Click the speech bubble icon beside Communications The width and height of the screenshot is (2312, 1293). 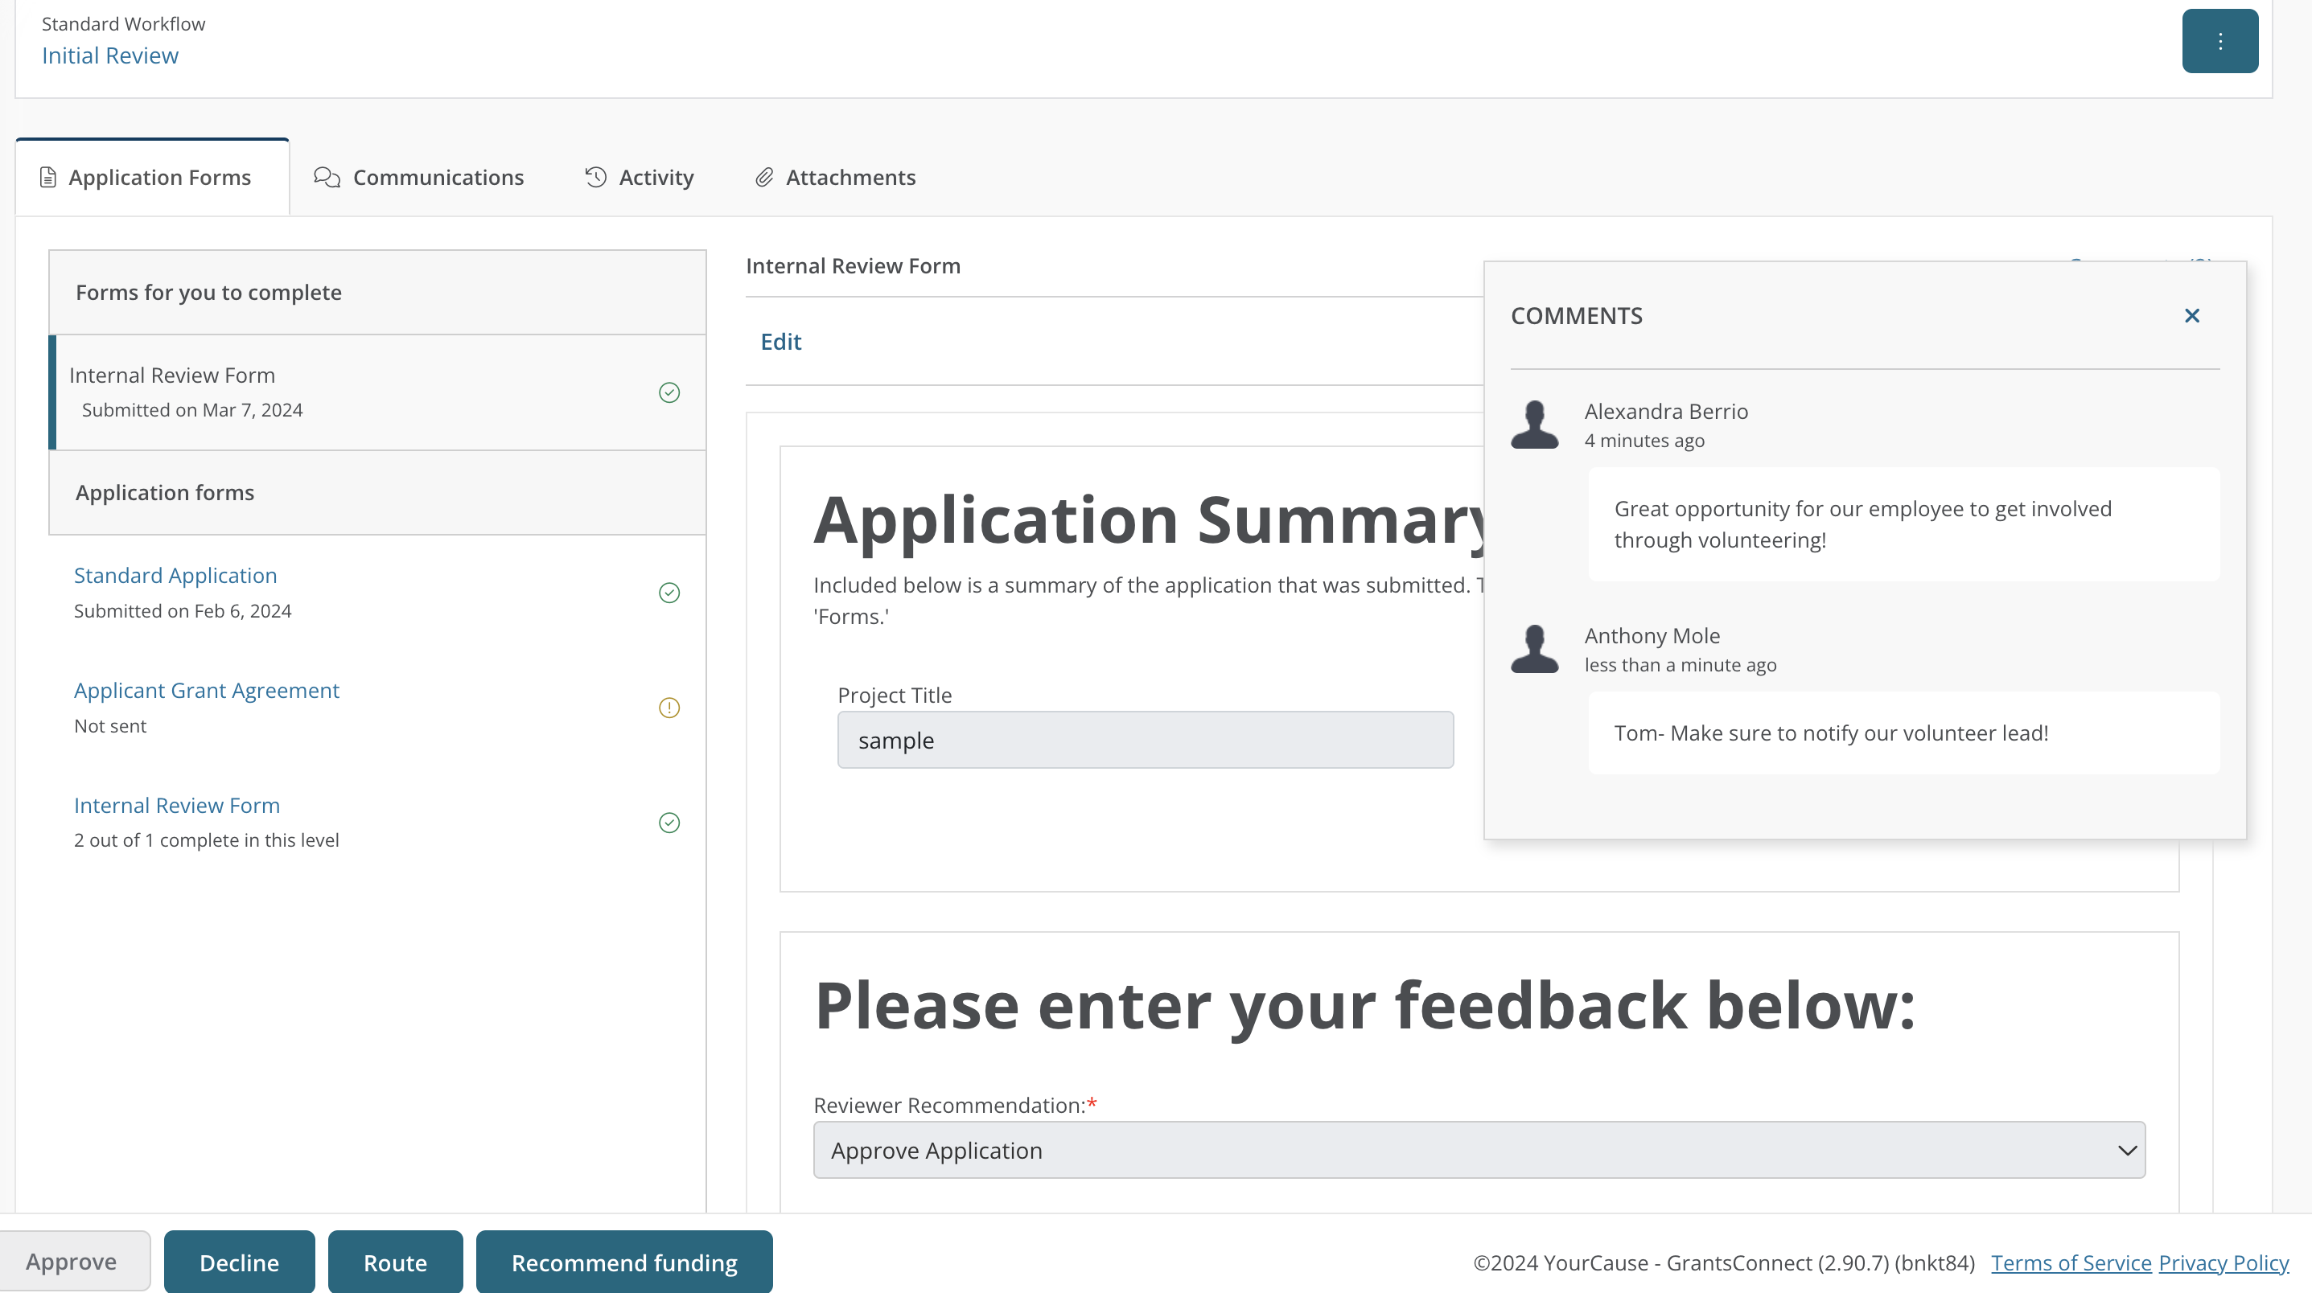point(326,177)
